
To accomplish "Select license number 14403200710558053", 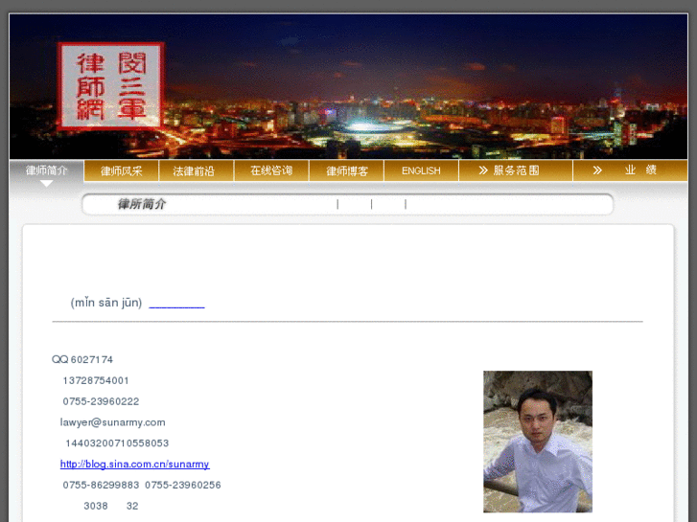I will (117, 443).
